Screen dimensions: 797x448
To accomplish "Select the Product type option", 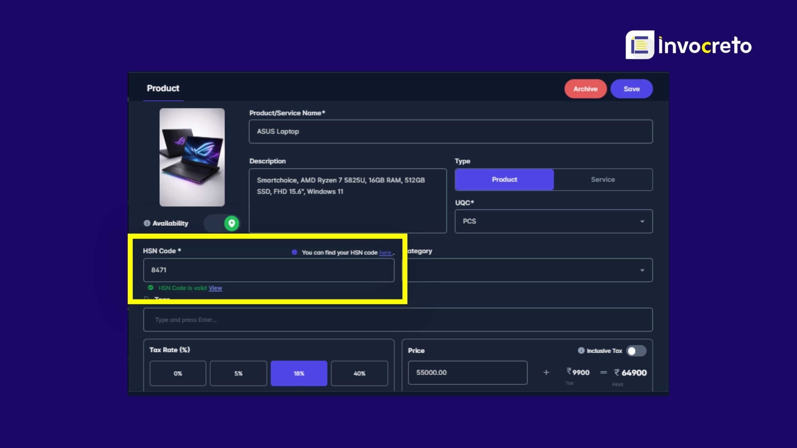I will click(504, 180).
